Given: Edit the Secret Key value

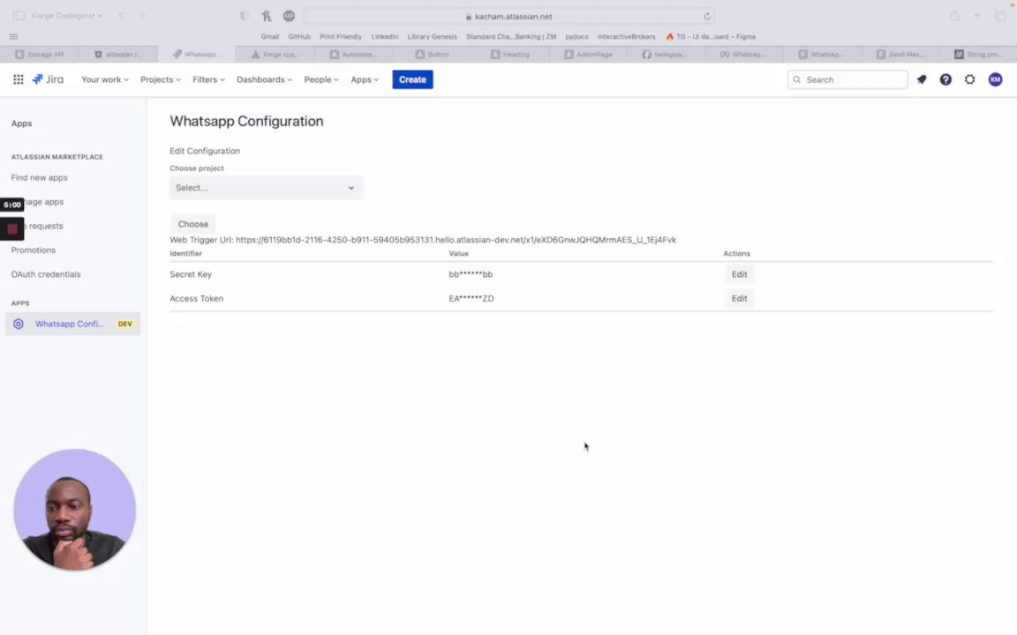Looking at the screenshot, I should [x=740, y=274].
